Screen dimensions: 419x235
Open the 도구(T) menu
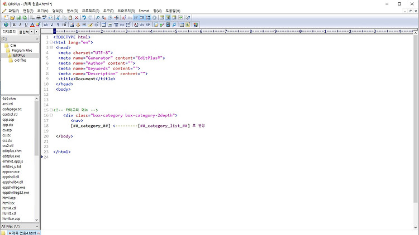tap(108, 11)
